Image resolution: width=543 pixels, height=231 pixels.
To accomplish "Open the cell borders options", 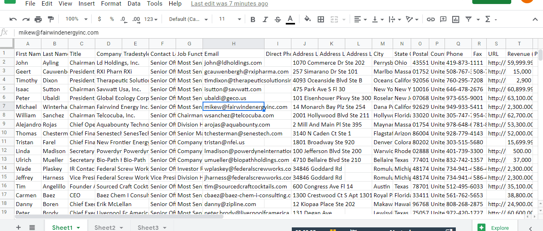I will click(x=321, y=19).
